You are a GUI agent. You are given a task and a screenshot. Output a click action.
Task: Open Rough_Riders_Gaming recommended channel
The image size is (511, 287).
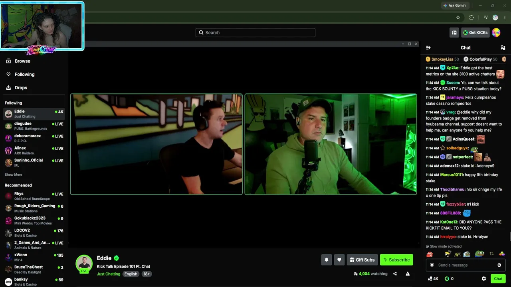[x=34, y=208]
